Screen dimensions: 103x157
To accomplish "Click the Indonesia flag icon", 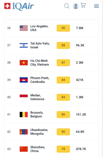I will click(24, 96).
